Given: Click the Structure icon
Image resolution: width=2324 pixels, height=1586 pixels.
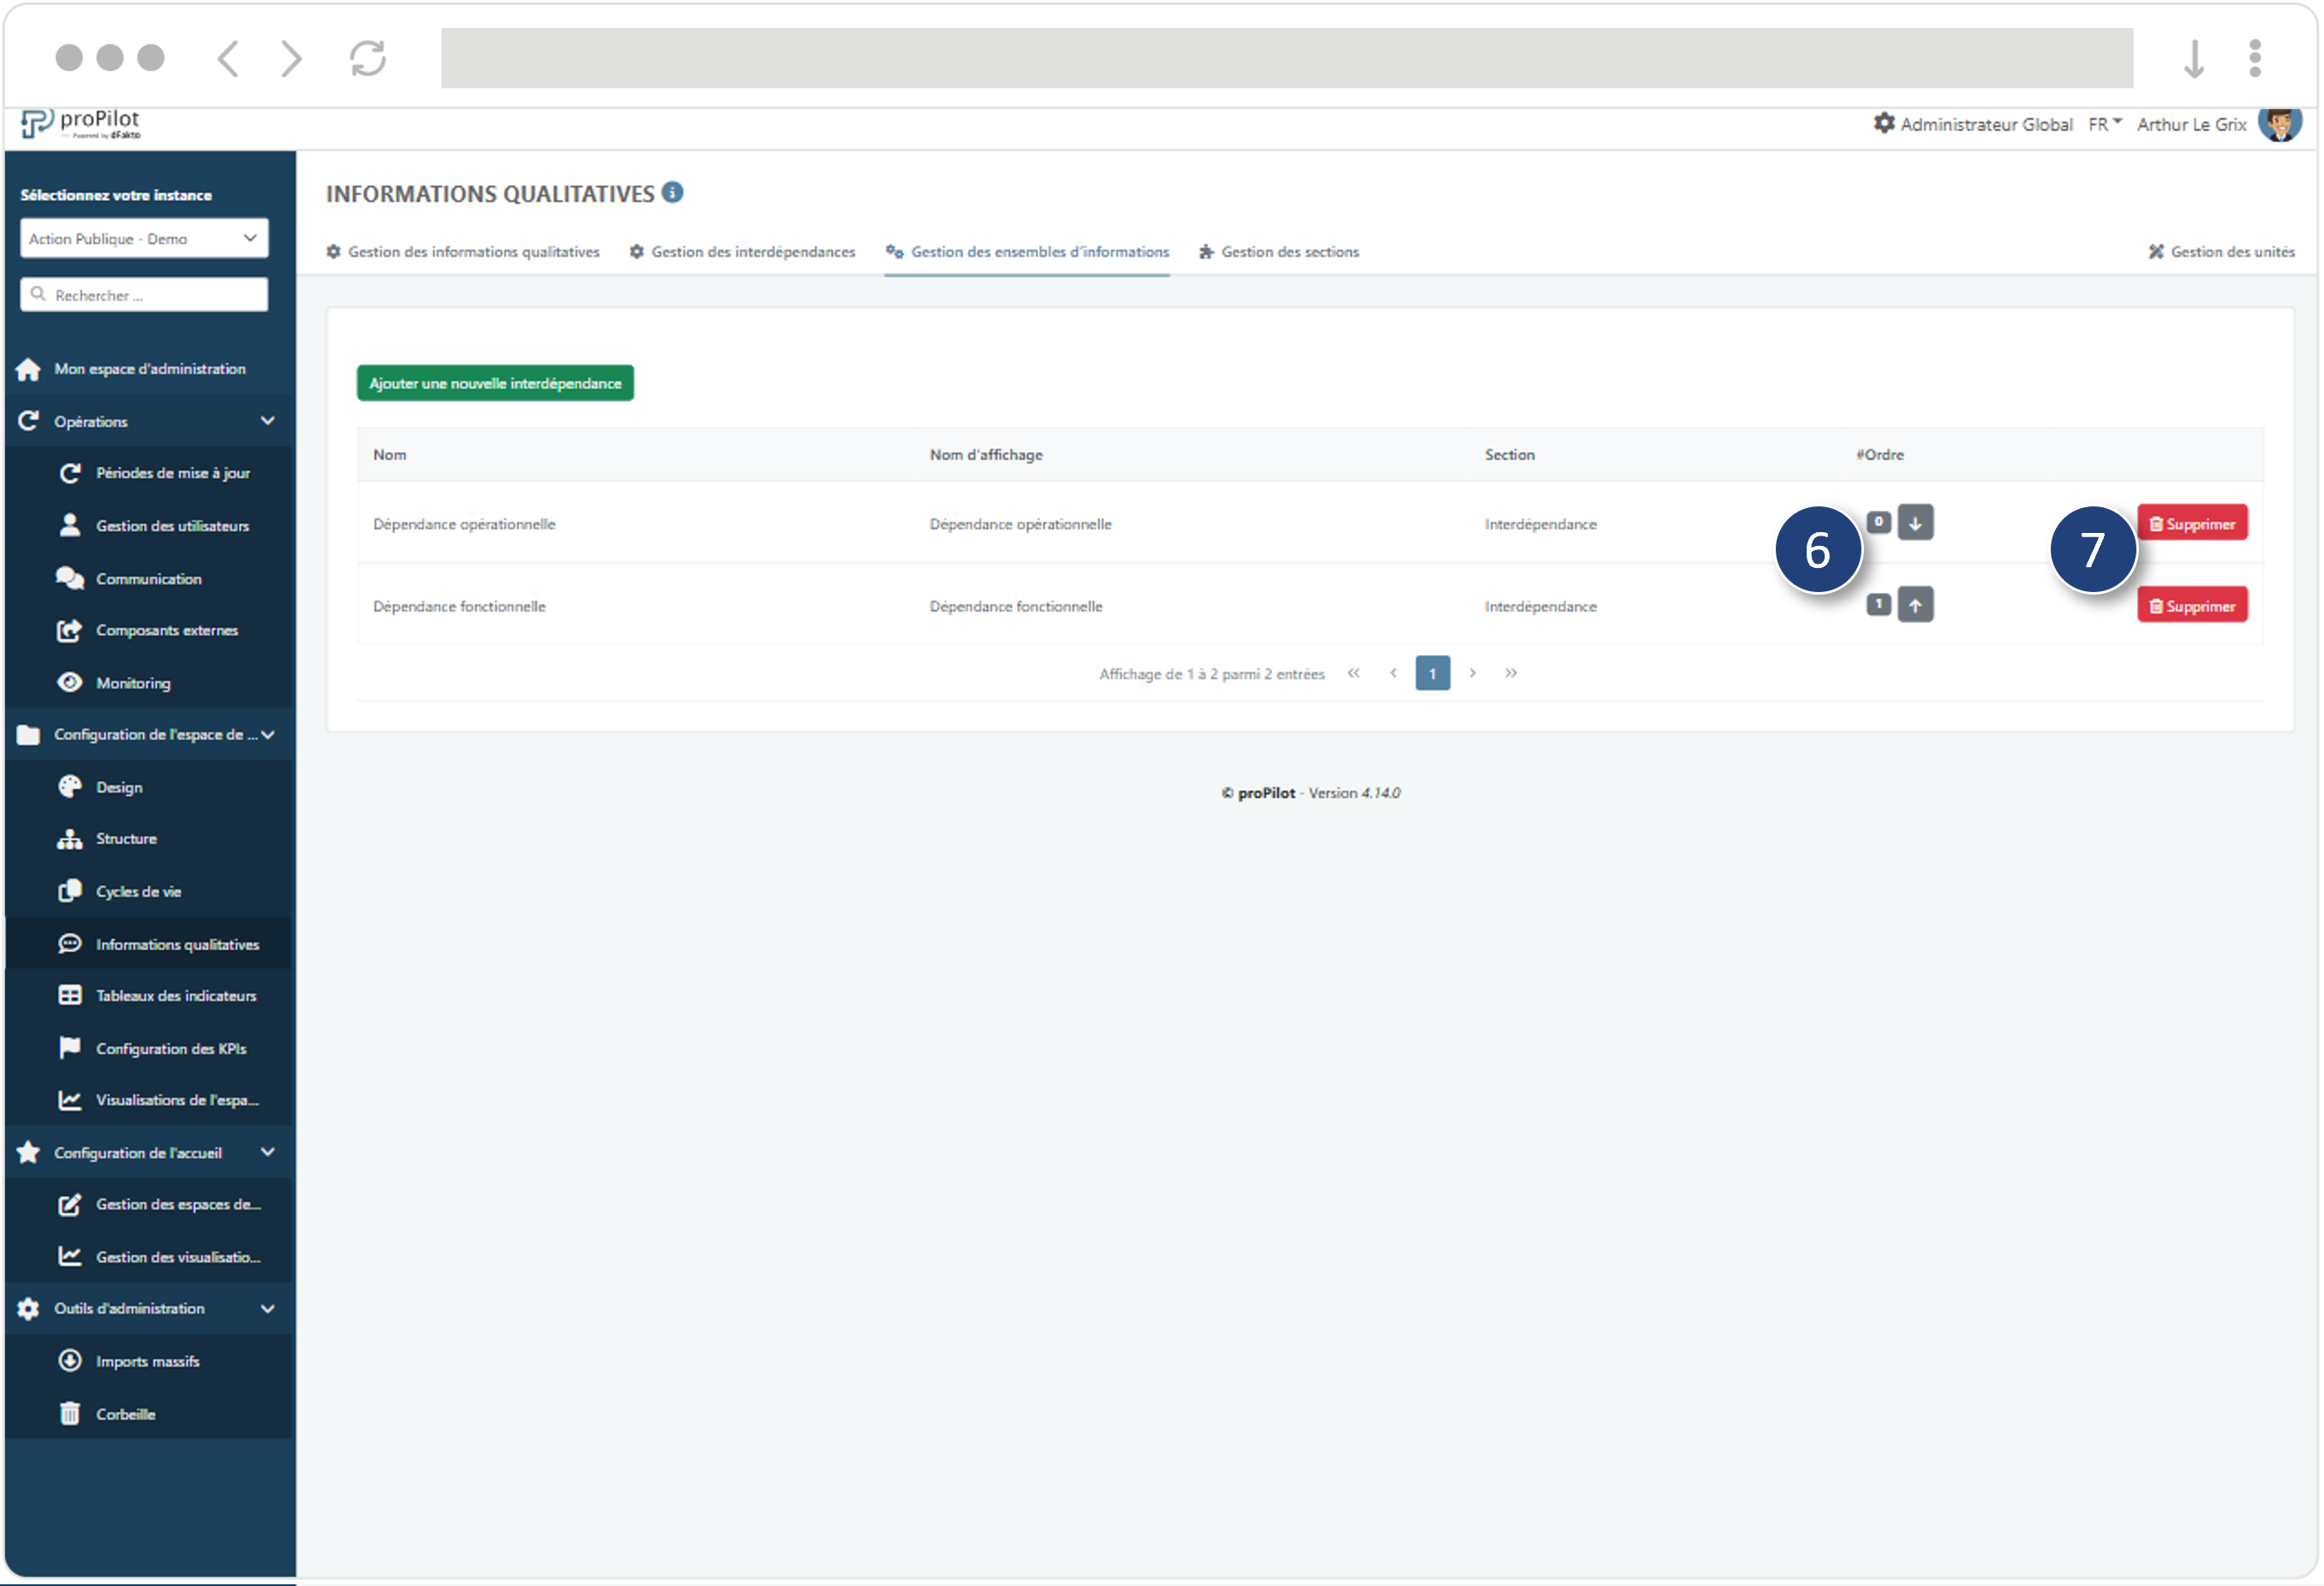Looking at the screenshot, I should point(69,838).
